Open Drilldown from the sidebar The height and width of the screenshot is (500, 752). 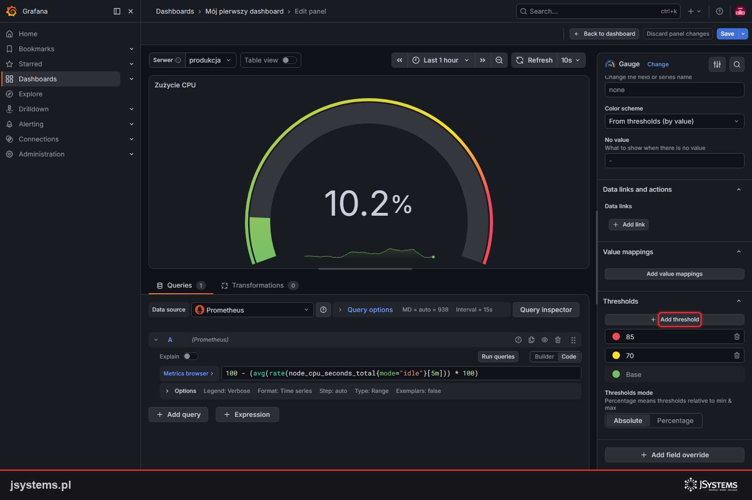pos(33,109)
